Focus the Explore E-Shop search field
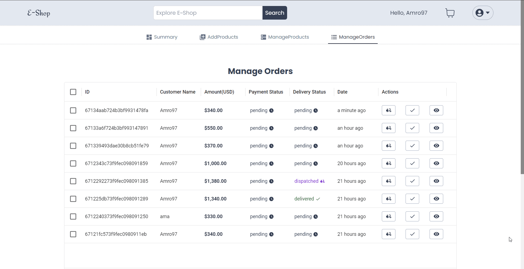524x269 pixels. (x=208, y=13)
